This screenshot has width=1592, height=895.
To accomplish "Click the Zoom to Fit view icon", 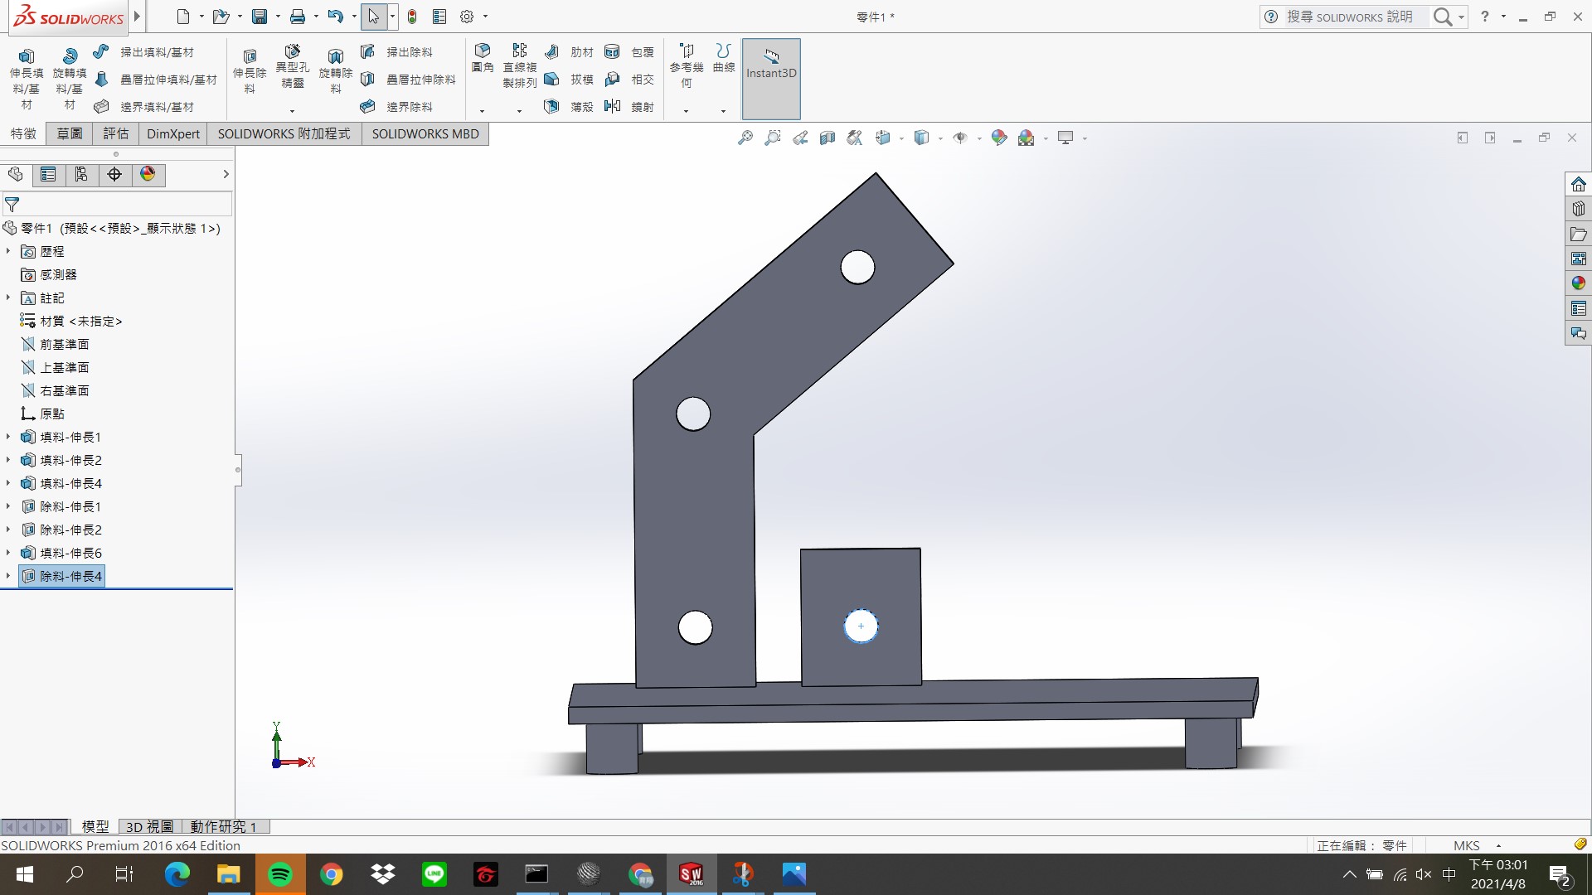I will 745,138.
